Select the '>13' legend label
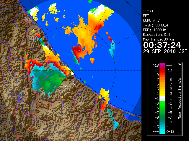The width and height of the screenshot is (189, 141). coord(156,66)
